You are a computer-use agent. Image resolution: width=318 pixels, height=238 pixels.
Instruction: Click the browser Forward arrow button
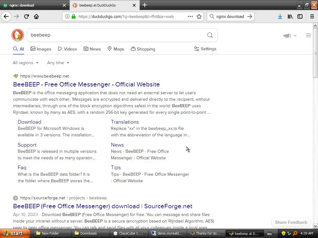coord(16,16)
